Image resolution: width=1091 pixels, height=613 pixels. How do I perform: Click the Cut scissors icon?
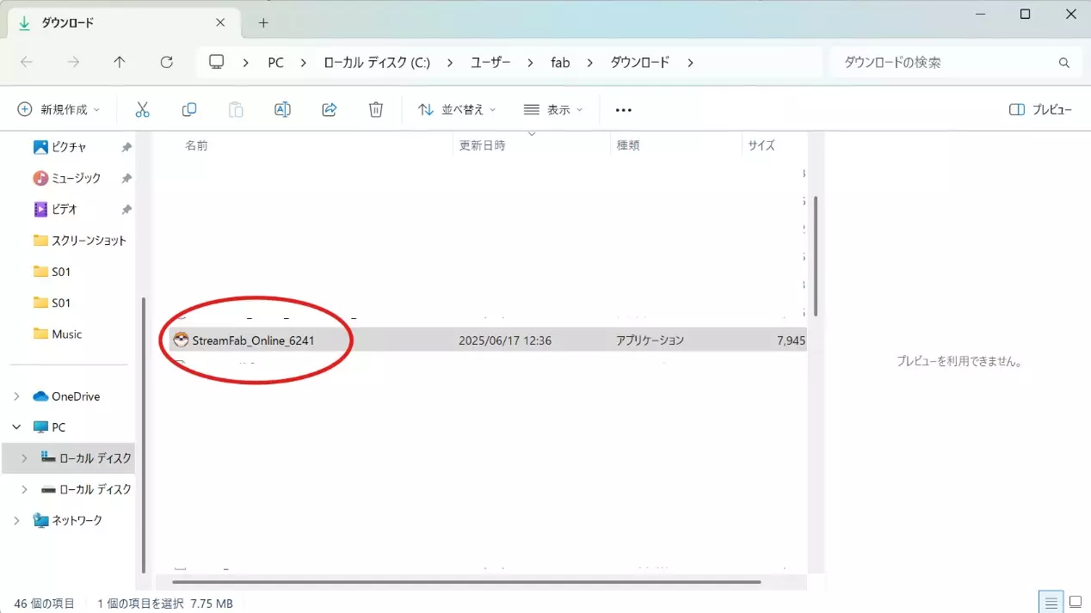point(143,109)
